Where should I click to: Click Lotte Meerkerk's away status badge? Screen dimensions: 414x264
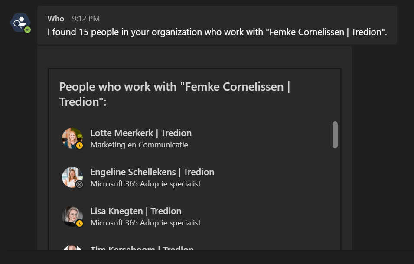79,146
